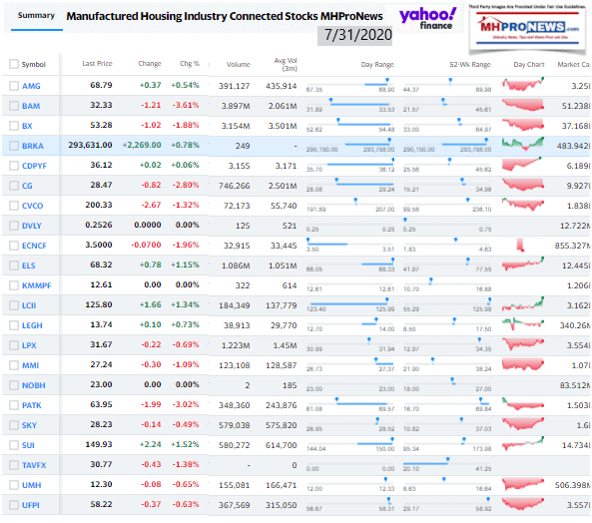Open the CVCO ticker link

pos(33,206)
